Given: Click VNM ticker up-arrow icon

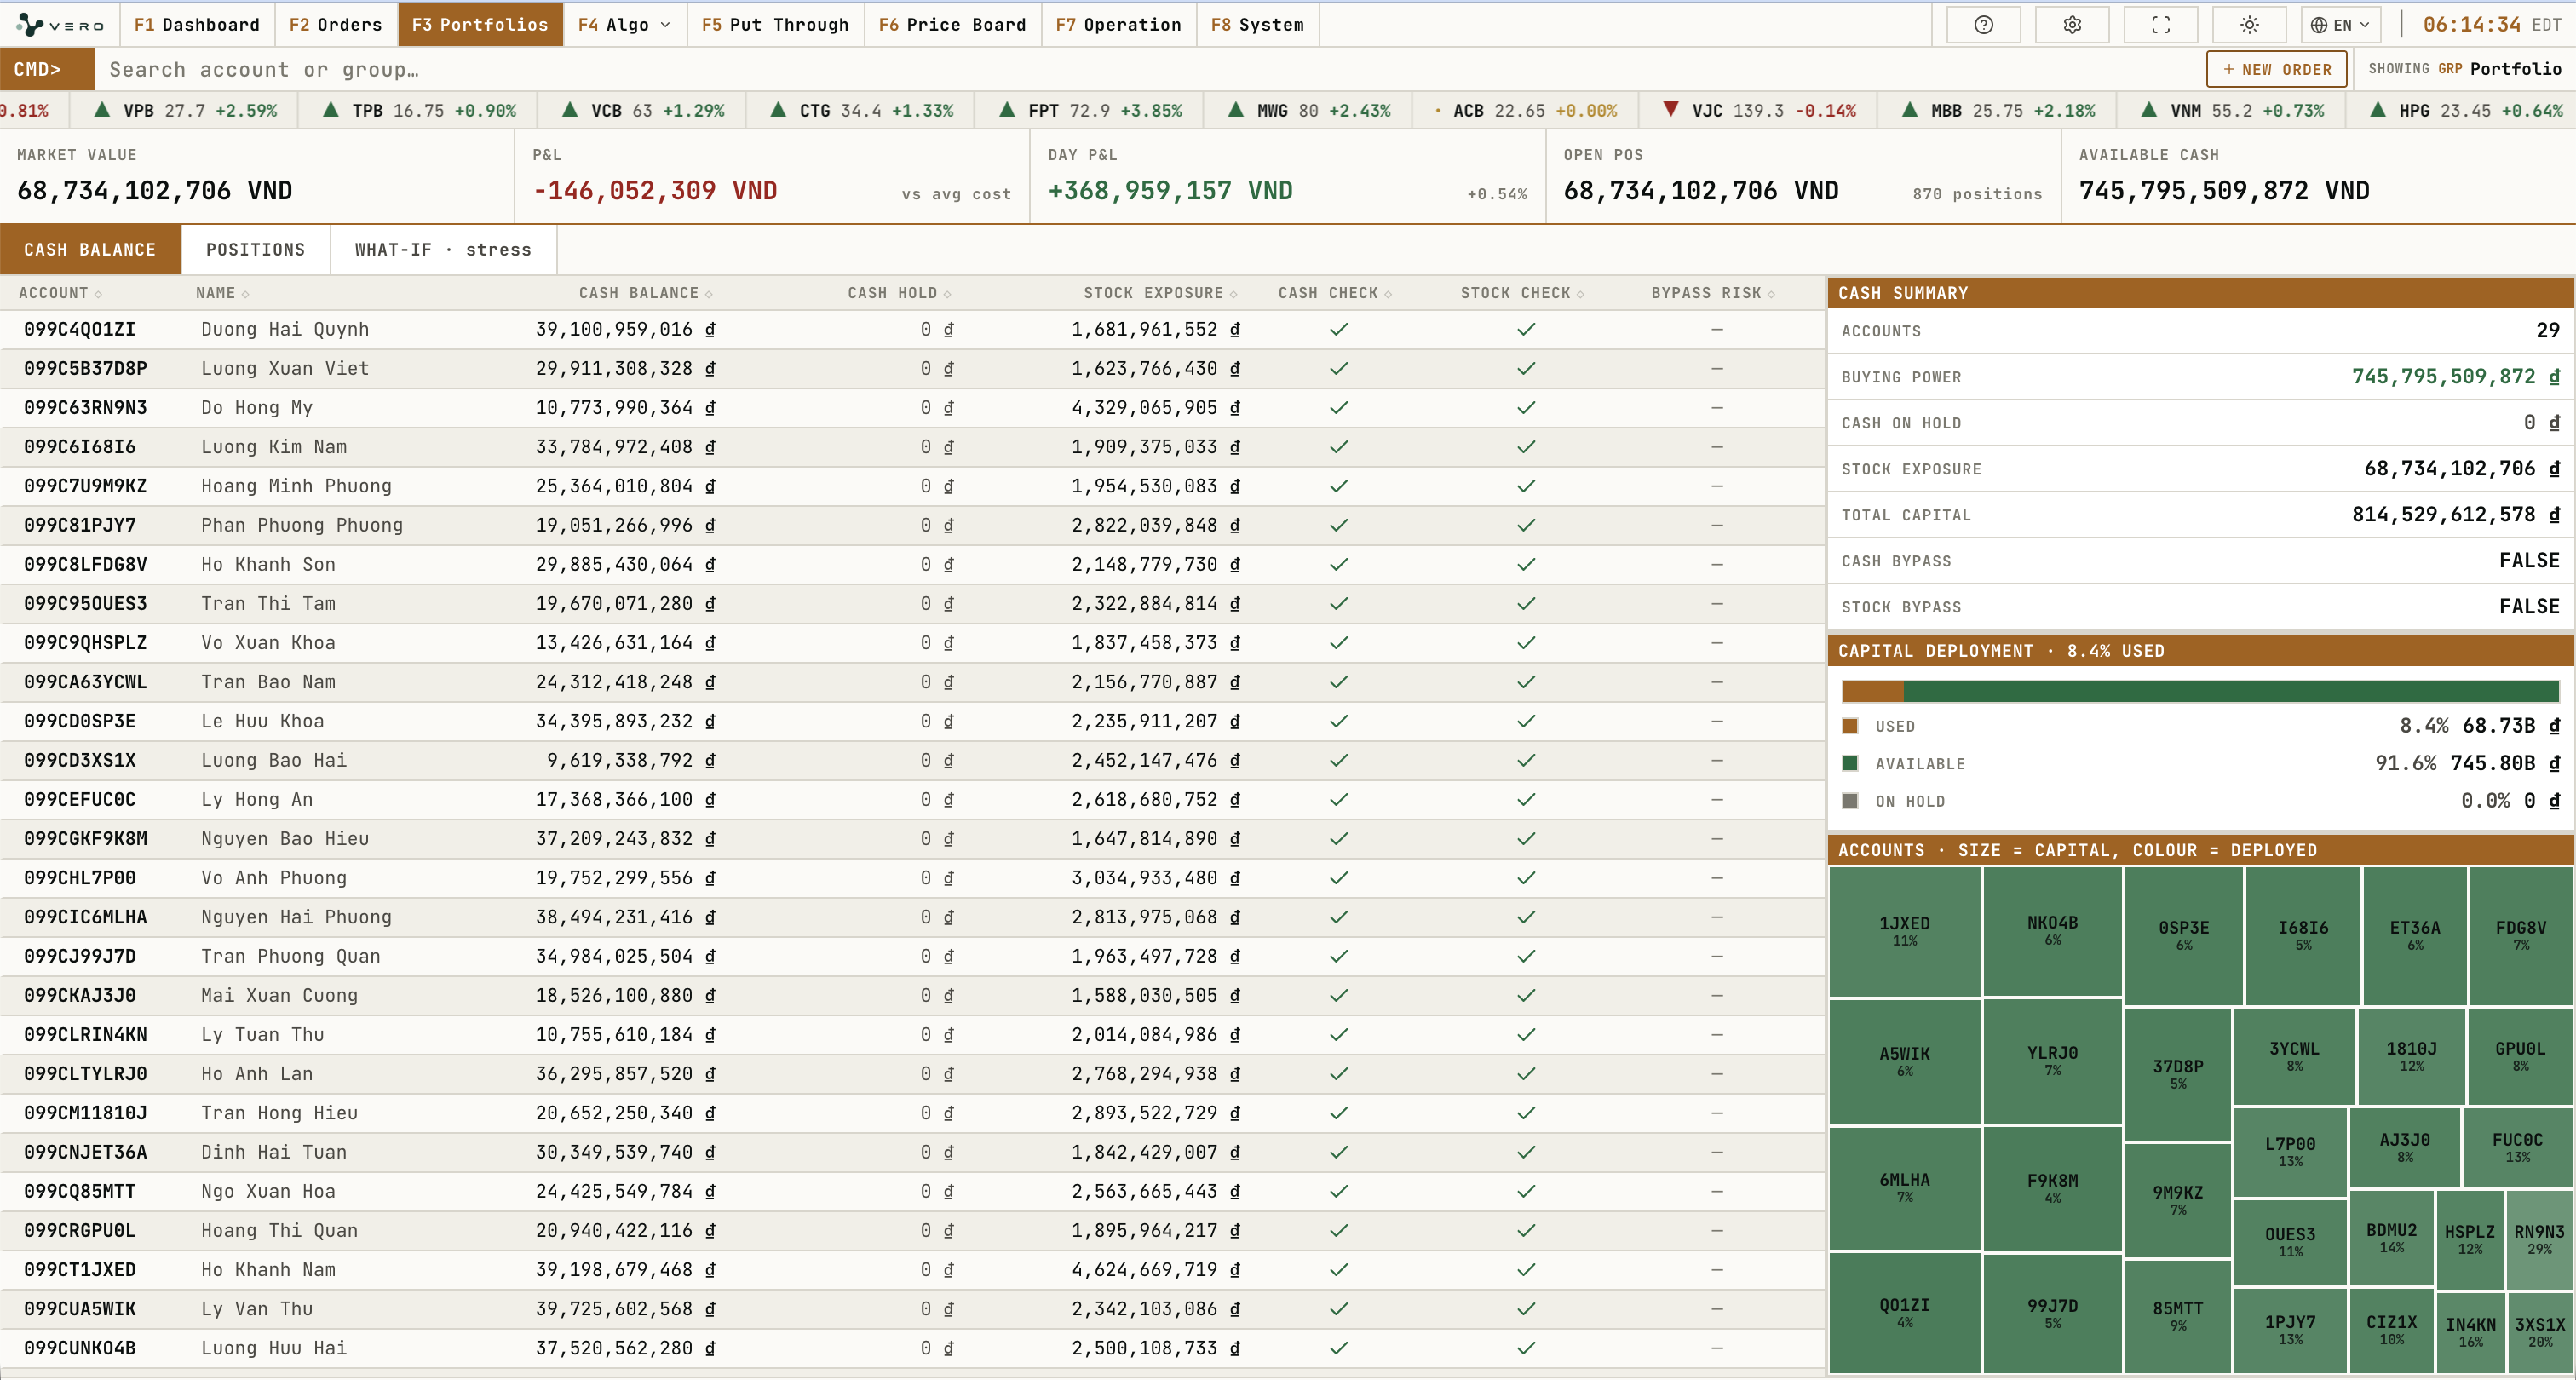Looking at the screenshot, I should coord(2149,110).
